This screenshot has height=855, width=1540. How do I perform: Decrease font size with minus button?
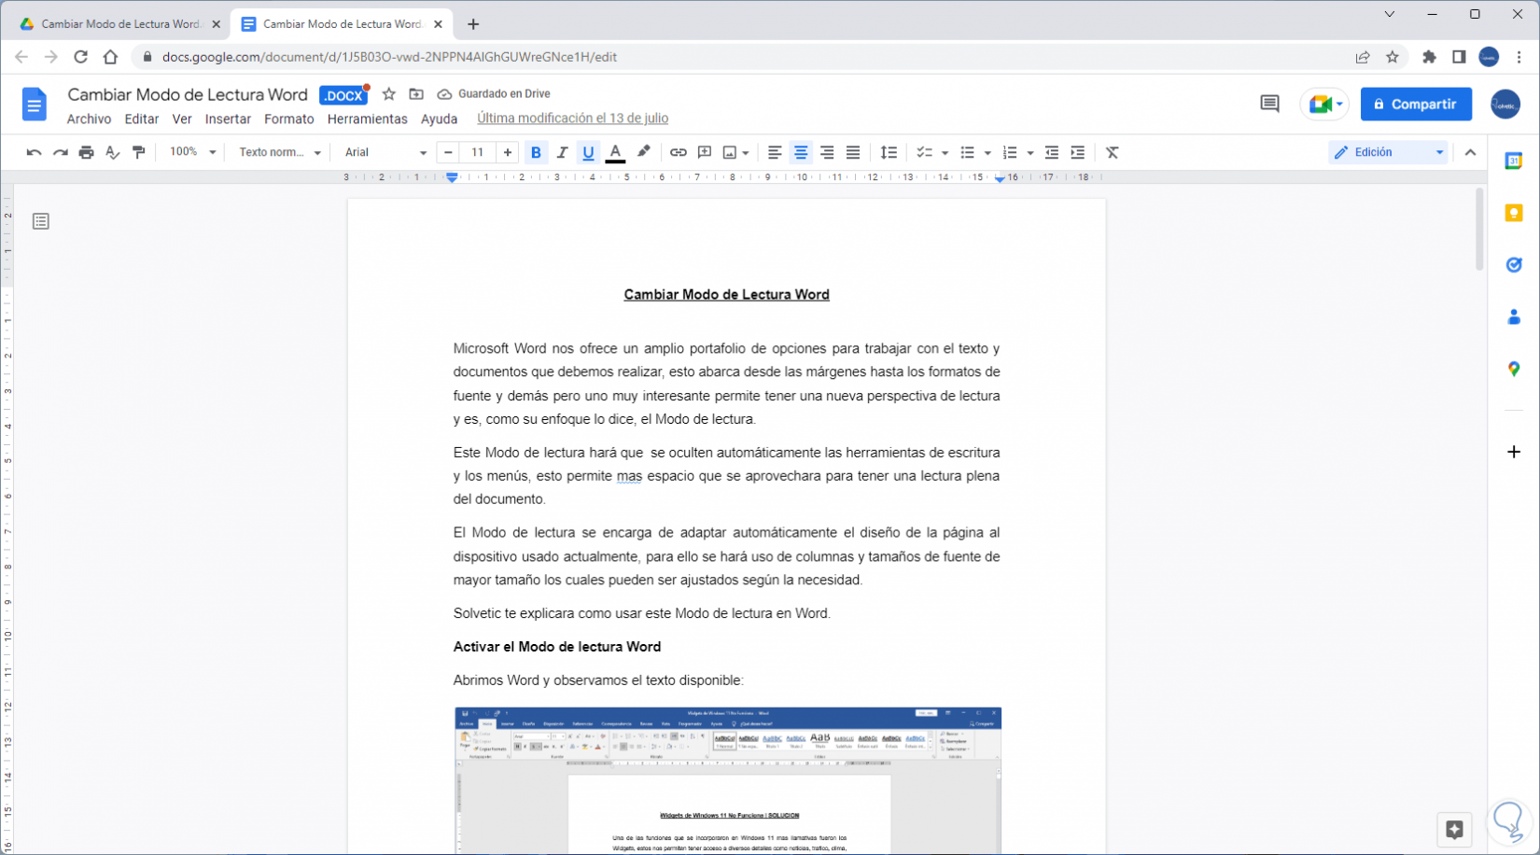449,152
